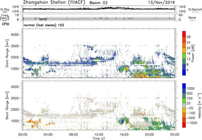
Task: Click the red top of power colorbar
Action: (184, 34)
